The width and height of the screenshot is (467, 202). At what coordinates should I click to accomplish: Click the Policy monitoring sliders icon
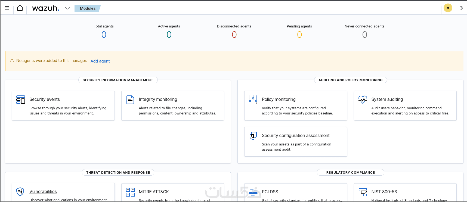(x=253, y=100)
